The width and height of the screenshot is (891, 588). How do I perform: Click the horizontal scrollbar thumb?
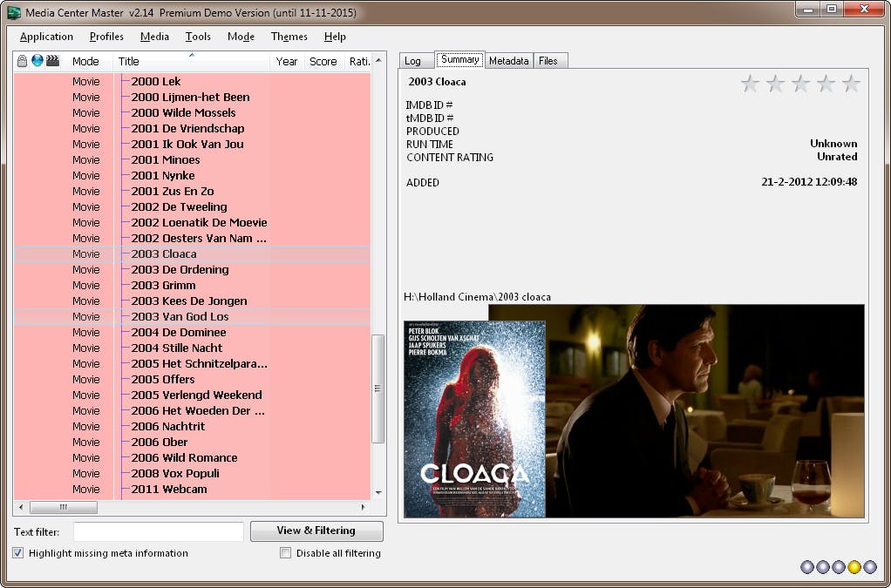click(63, 507)
